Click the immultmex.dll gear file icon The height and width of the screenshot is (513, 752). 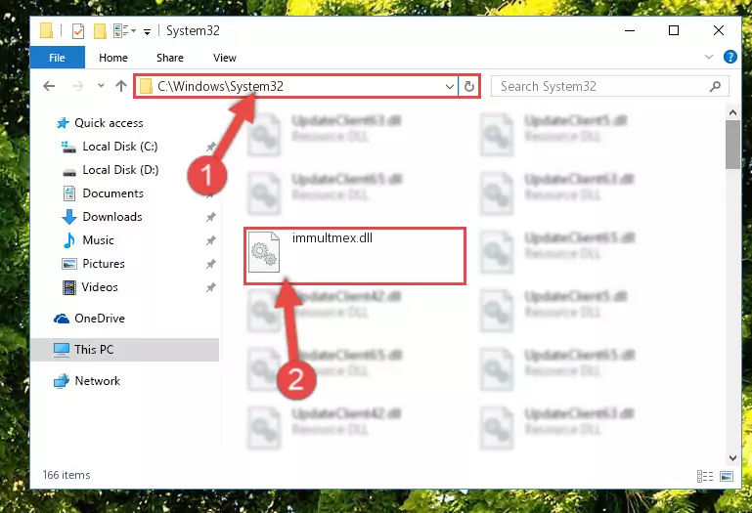(264, 252)
